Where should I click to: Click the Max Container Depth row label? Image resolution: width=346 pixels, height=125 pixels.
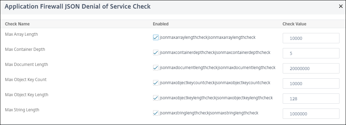tap(25, 49)
